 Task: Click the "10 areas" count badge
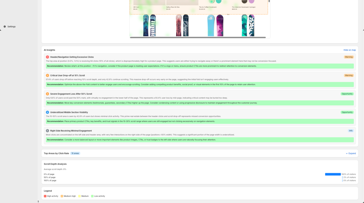click(75, 153)
